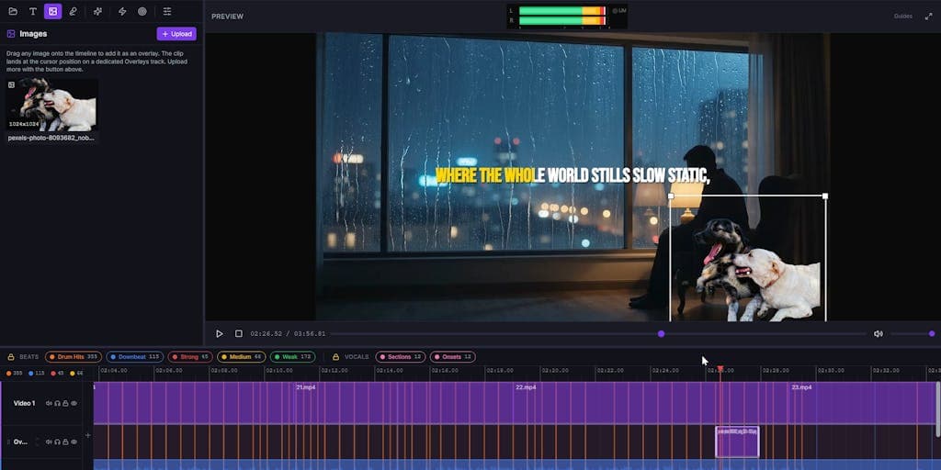Hide the Video 1 track eye
The width and height of the screenshot is (941, 470).
click(x=74, y=404)
